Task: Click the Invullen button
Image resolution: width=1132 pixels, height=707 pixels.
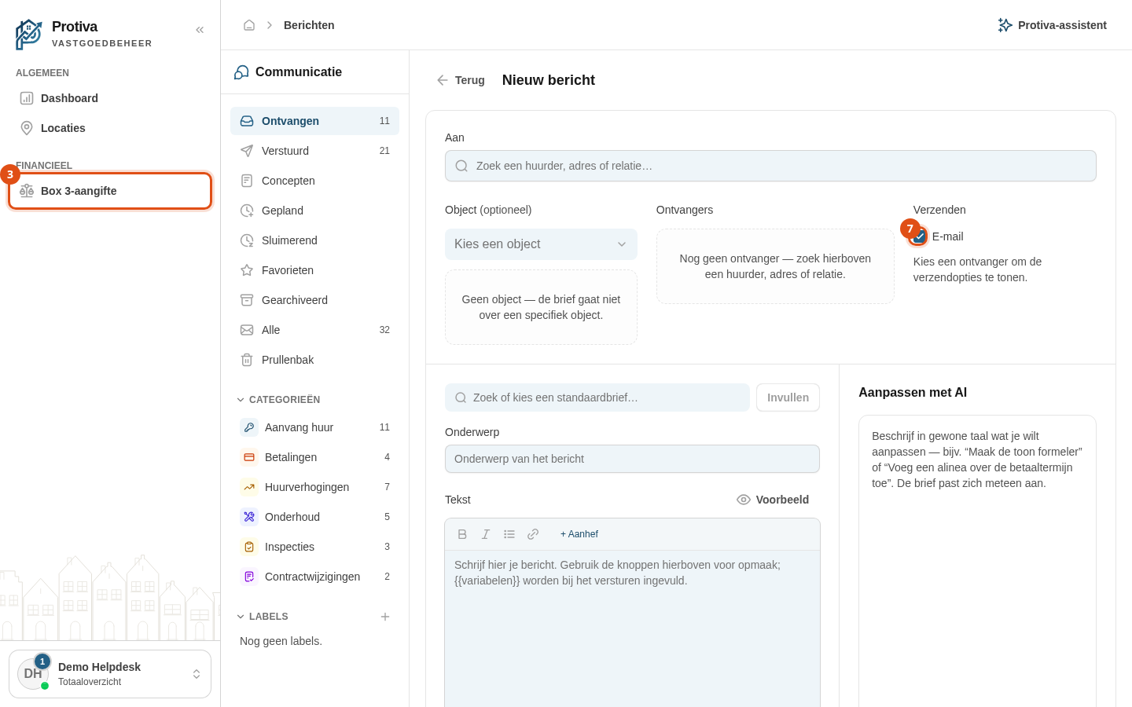Action: [788, 397]
